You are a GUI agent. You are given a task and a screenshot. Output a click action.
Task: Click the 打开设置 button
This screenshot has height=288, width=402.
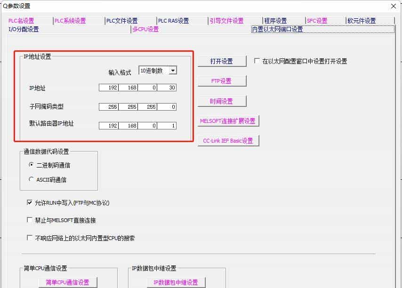pyautogui.click(x=222, y=61)
